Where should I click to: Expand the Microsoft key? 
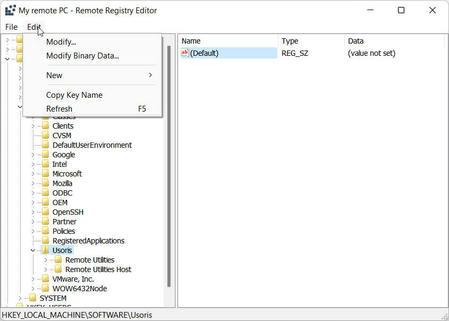32,174
